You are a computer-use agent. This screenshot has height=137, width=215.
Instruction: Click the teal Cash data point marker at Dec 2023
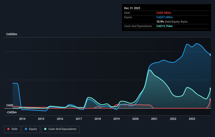[x=211, y=89]
